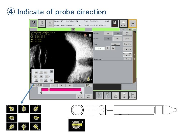Open the Utilities button

pyautogui.click(x=132, y=95)
